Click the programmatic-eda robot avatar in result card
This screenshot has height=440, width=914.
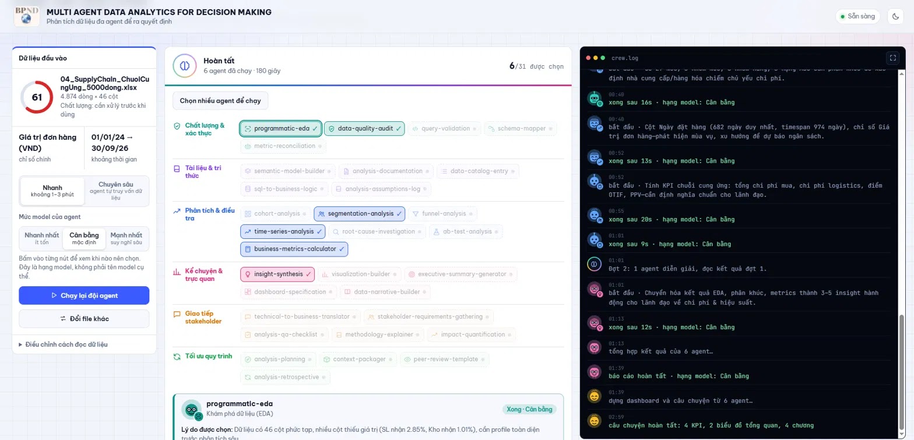(x=192, y=410)
